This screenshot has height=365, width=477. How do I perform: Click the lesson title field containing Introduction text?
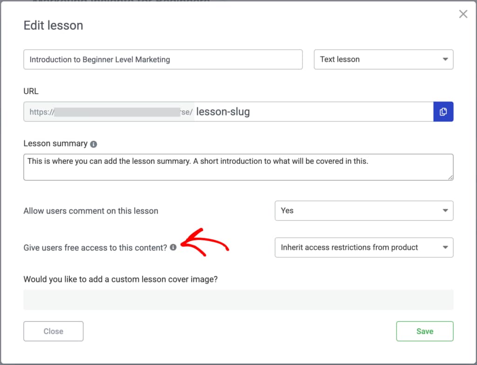163,59
